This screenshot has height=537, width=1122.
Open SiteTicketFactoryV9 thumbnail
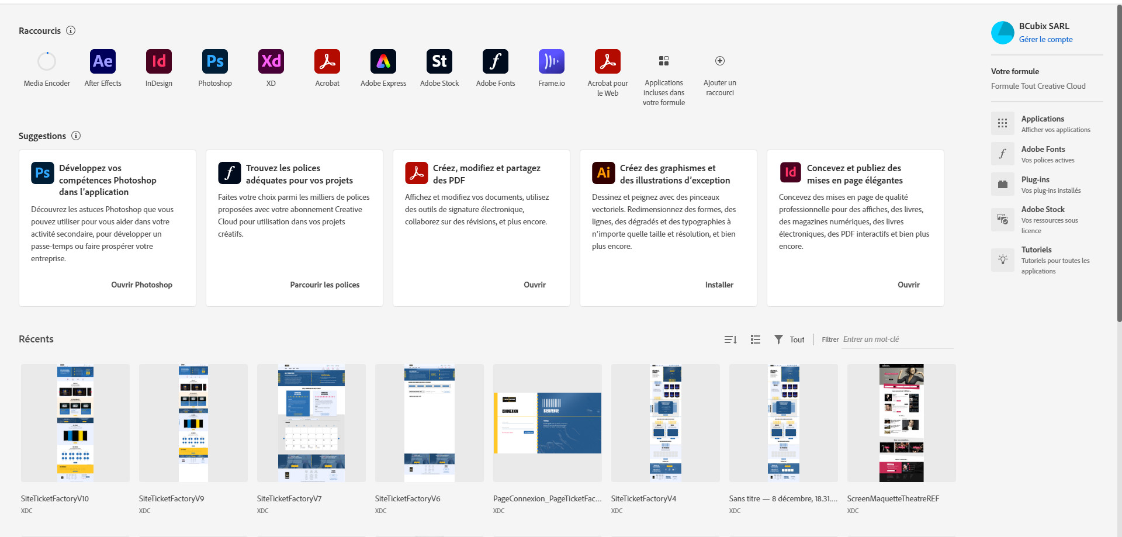click(x=193, y=423)
